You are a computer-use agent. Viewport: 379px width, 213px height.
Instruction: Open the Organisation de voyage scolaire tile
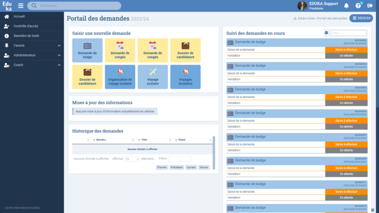(120, 77)
